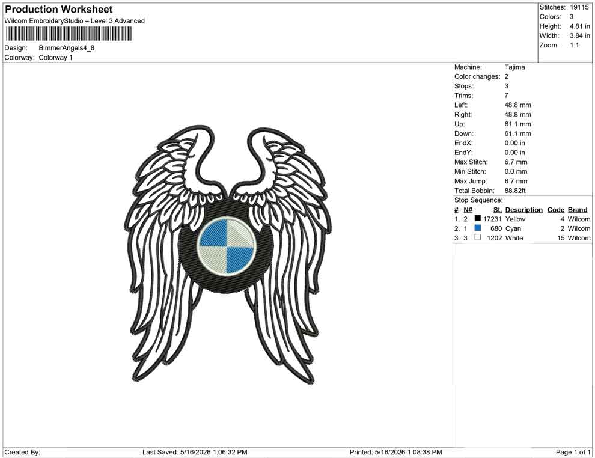
Task: Click the BMW-style roundel in the design
Action: (x=227, y=246)
